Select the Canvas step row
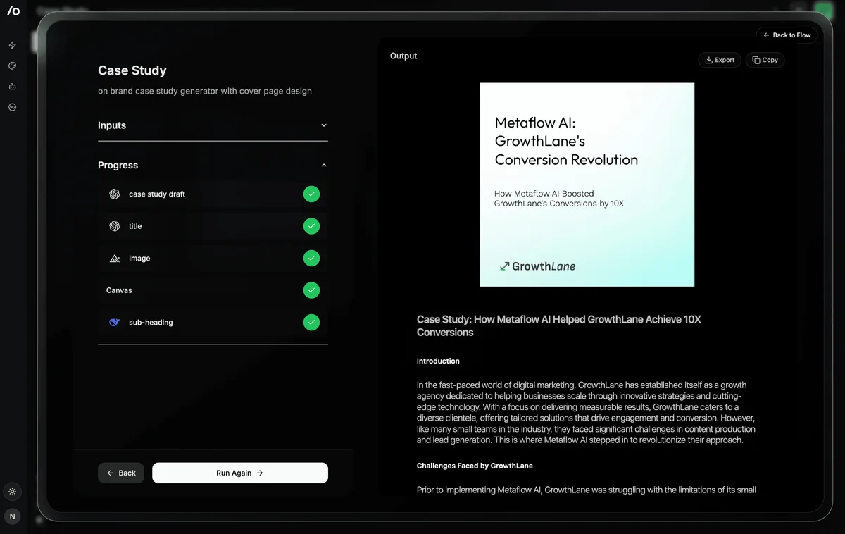 213,290
